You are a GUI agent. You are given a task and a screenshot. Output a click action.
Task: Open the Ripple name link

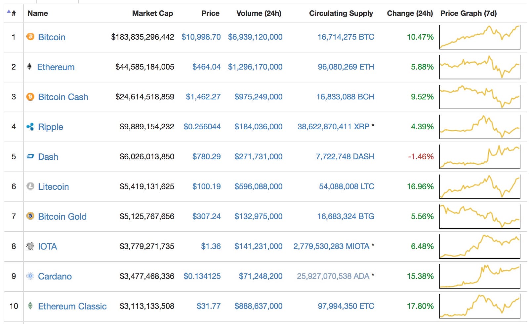coord(51,127)
